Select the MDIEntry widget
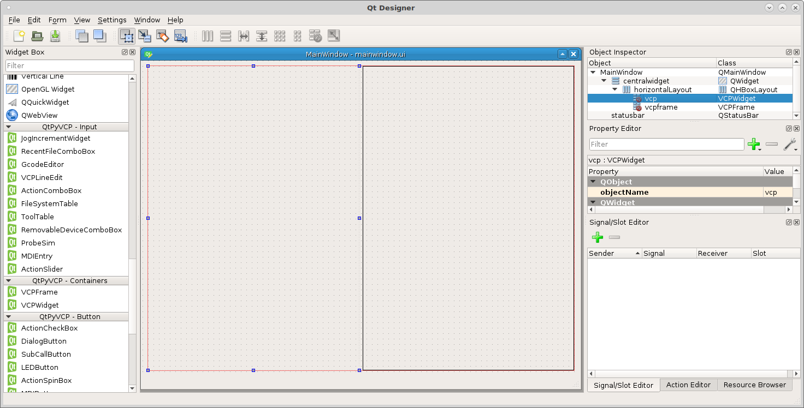The image size is (804, 408). (37, 256)
